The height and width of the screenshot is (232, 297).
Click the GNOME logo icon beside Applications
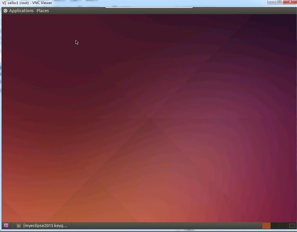(5, 11)
